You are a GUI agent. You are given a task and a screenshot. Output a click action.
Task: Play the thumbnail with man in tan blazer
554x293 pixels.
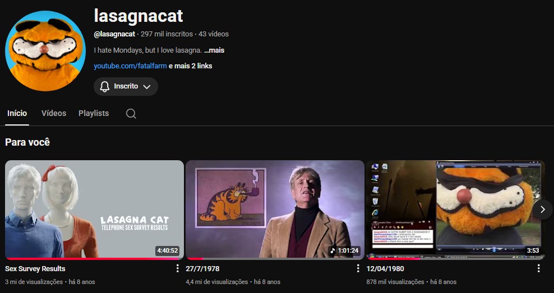(275, 210)
